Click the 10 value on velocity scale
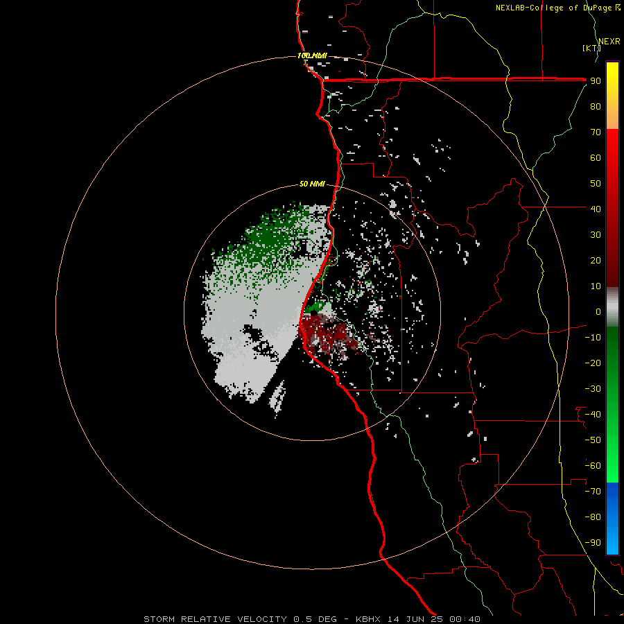Viewport: 624px width, 624px height. tap(596, 286)
